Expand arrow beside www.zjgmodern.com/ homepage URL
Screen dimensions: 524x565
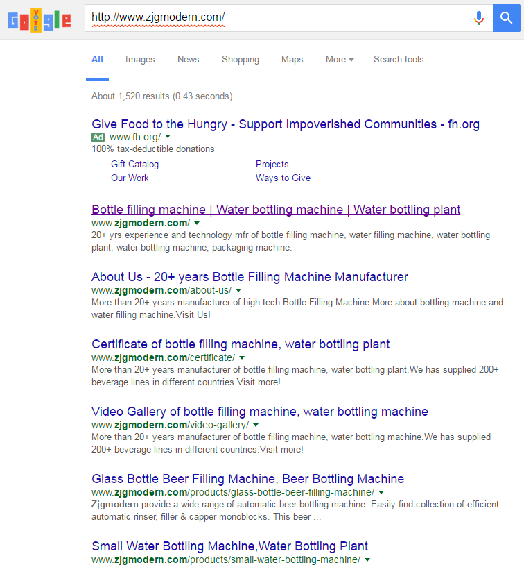(x=197, y=223)
